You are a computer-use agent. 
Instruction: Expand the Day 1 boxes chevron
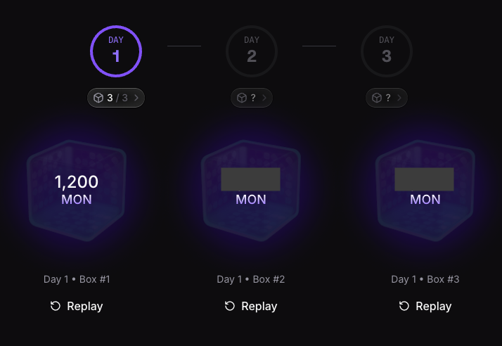pos(136,98)
